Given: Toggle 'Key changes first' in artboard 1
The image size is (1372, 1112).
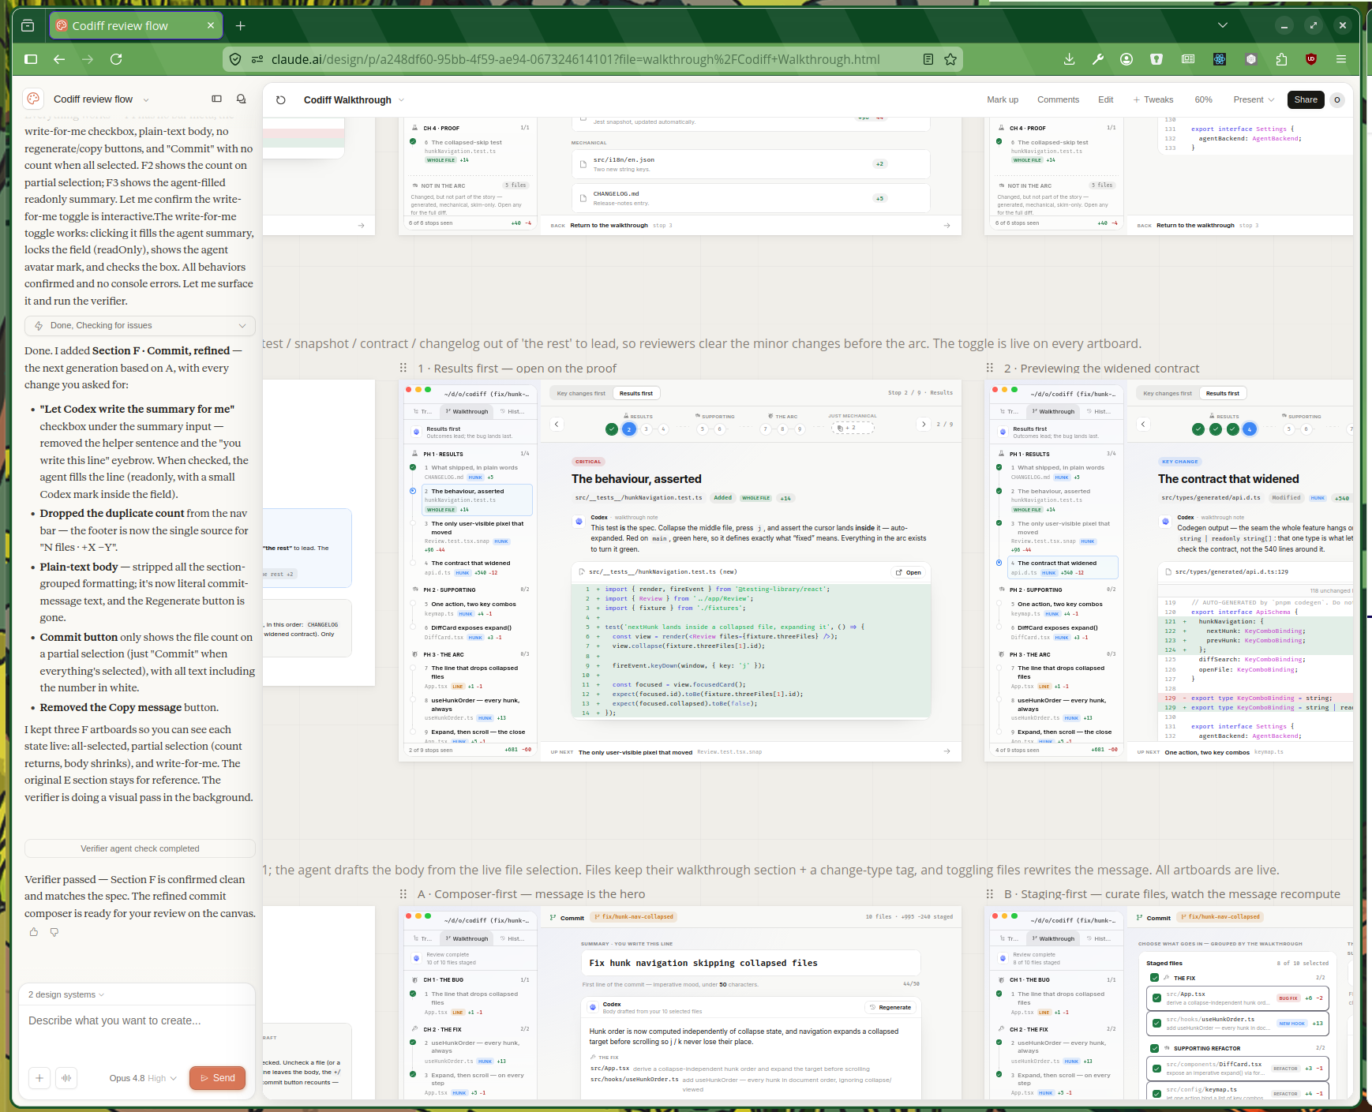Looking at the screenshot, I should point(581,393).
